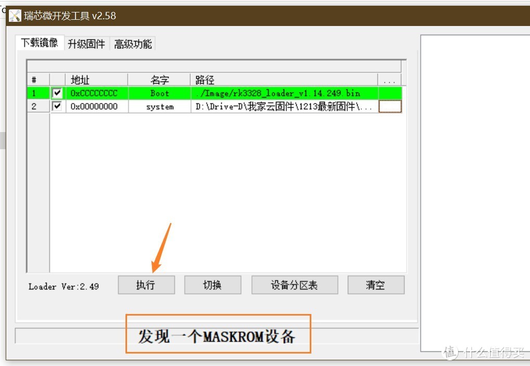Open the 高级功能 tab
530x366 pixels.
pos(133,44)
